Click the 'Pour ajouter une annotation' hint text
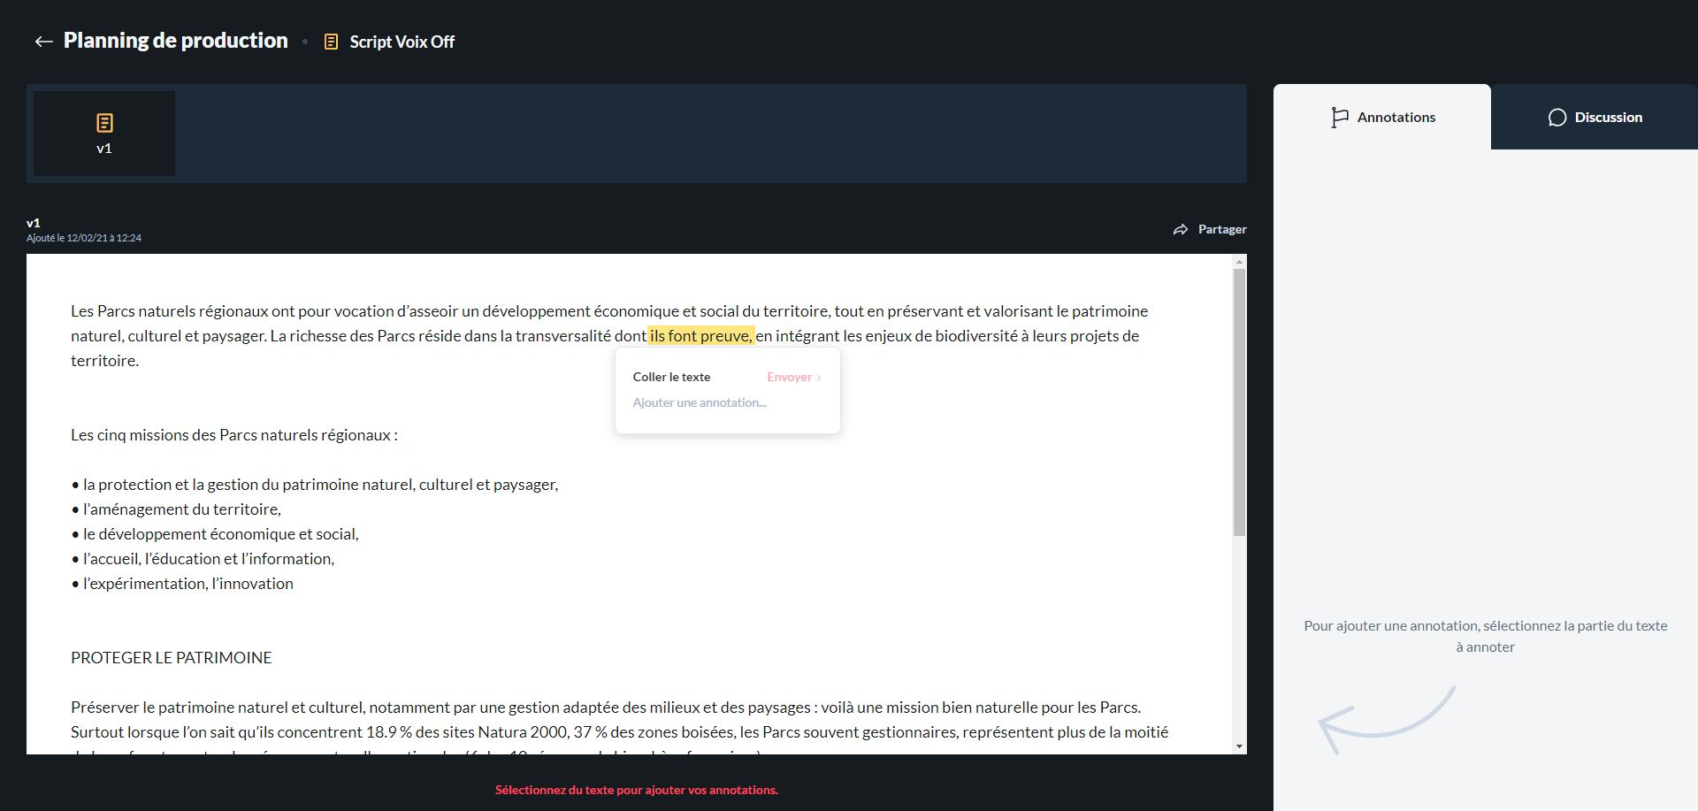1698x811 pixels. [1486, 637]
